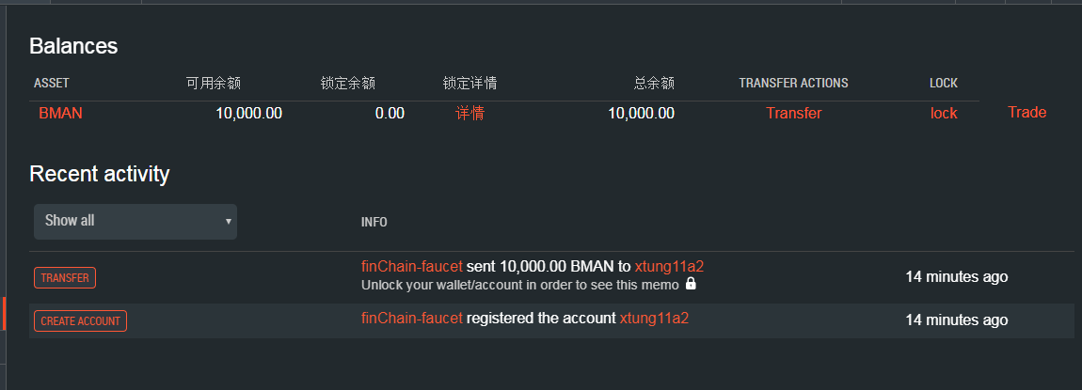Click the padlock icon beside the memo
Screen dimensions: 1082x390
pyautogui.click(x=691, y=283)
